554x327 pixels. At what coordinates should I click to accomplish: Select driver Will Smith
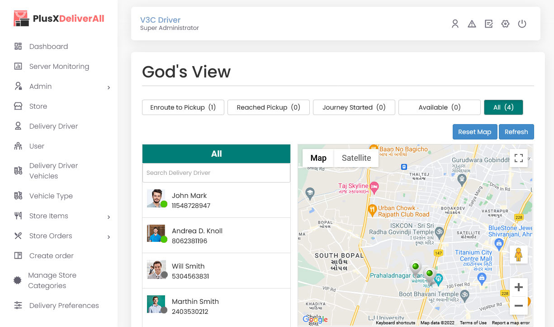click(x=216, y=271)
